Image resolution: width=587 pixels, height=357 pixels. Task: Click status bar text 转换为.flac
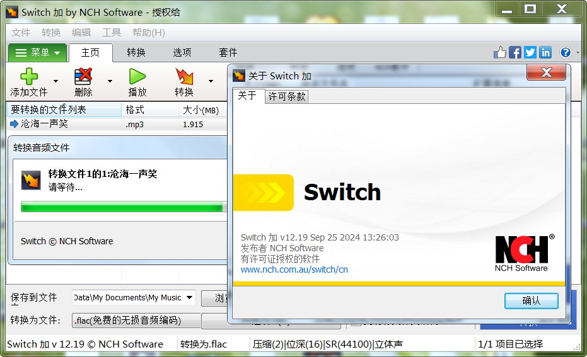pos(203,344)
